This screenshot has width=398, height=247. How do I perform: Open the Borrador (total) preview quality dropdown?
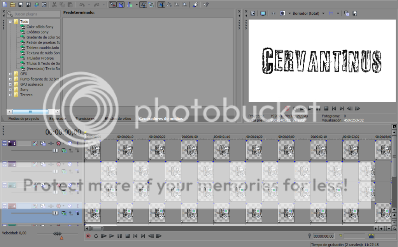(309, 14)
